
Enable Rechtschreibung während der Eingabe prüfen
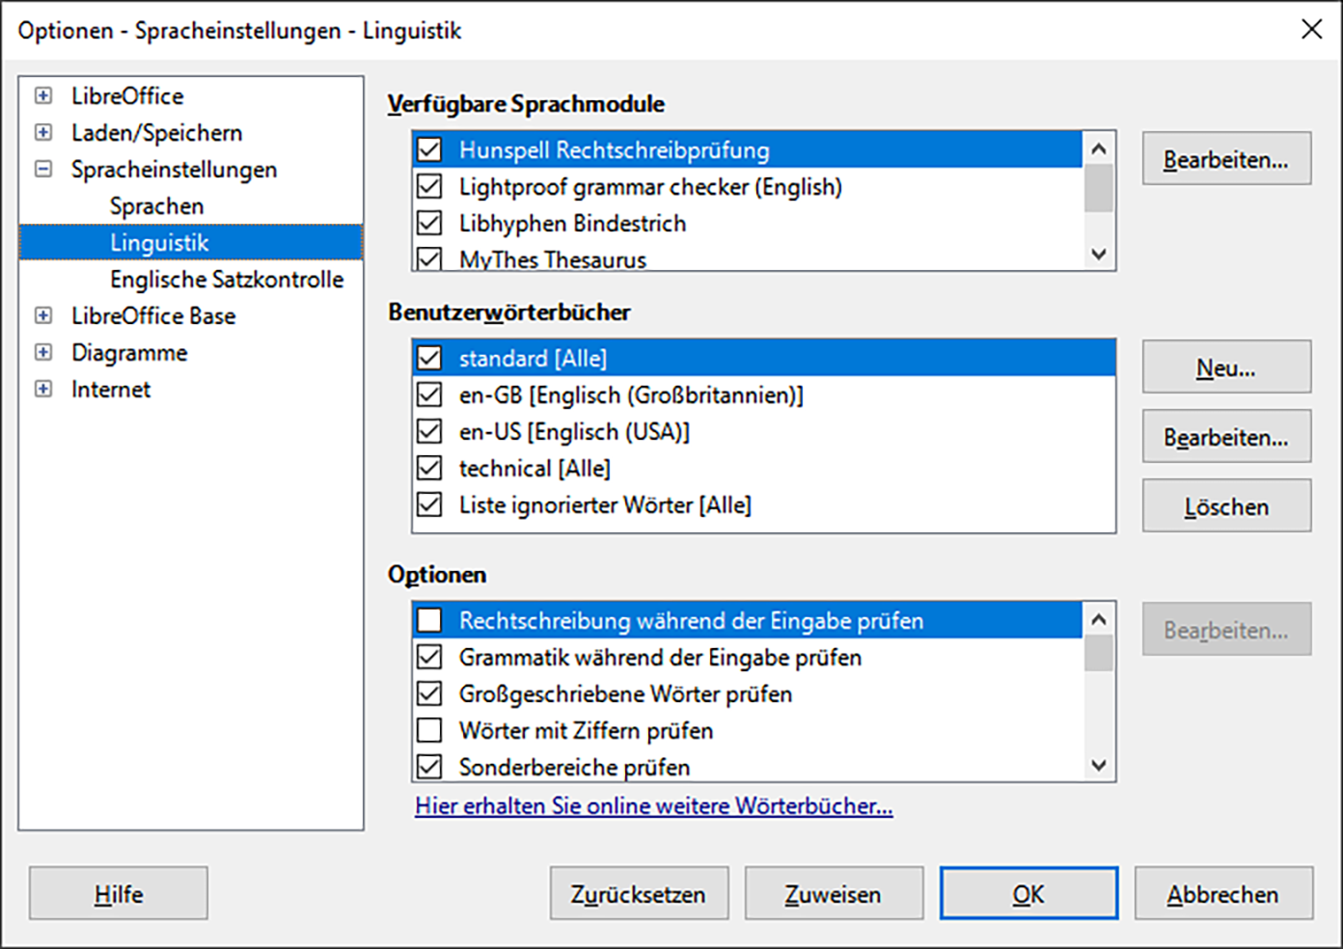[x=429, y=620]
